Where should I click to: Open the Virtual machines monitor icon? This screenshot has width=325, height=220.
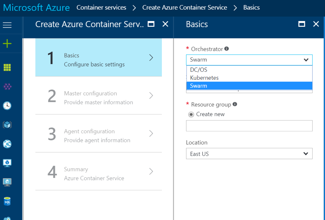point(7,163)
